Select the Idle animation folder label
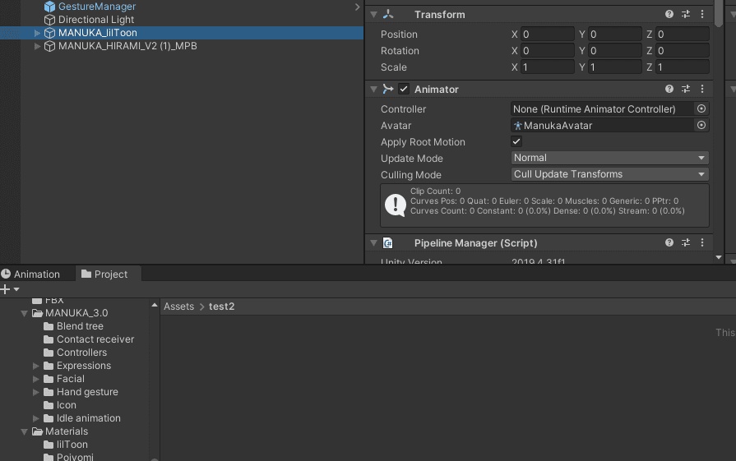 tap(88, 417)
